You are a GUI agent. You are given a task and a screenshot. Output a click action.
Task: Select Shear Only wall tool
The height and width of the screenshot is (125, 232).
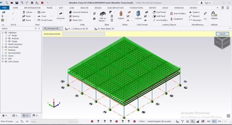point(76,20)
